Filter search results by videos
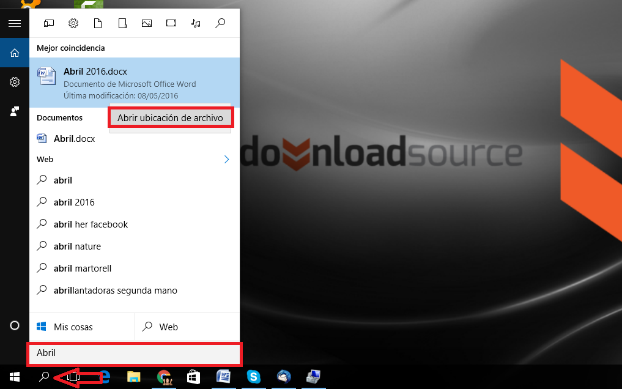 [x=171, y=23]
